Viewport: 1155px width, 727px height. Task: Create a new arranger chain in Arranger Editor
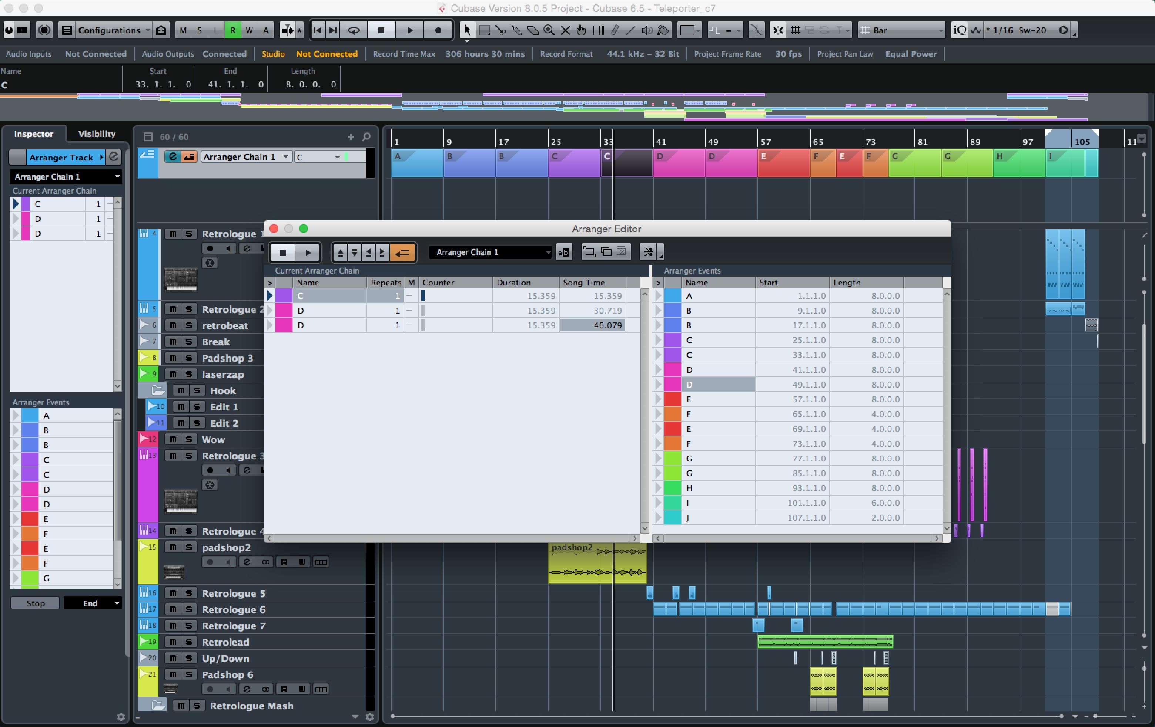click(589, 252)
